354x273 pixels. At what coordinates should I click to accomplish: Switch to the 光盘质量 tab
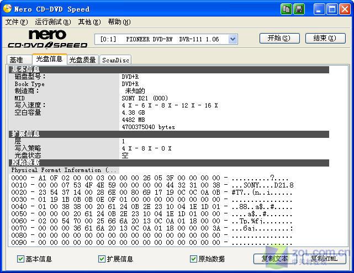click(x=83, y=60)
